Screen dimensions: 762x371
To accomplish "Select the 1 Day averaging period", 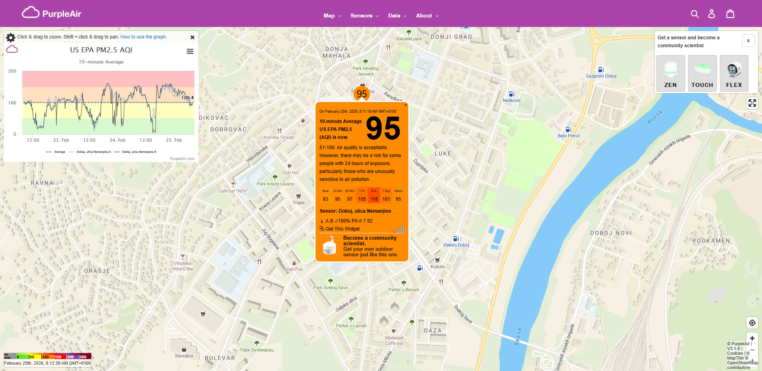I will (x=386, y=195).
